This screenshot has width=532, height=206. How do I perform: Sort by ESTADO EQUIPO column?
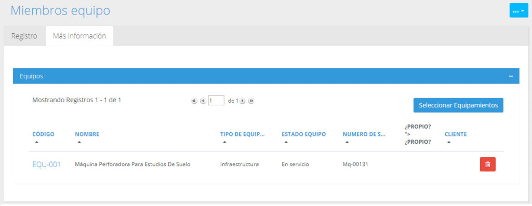[303, 134]
